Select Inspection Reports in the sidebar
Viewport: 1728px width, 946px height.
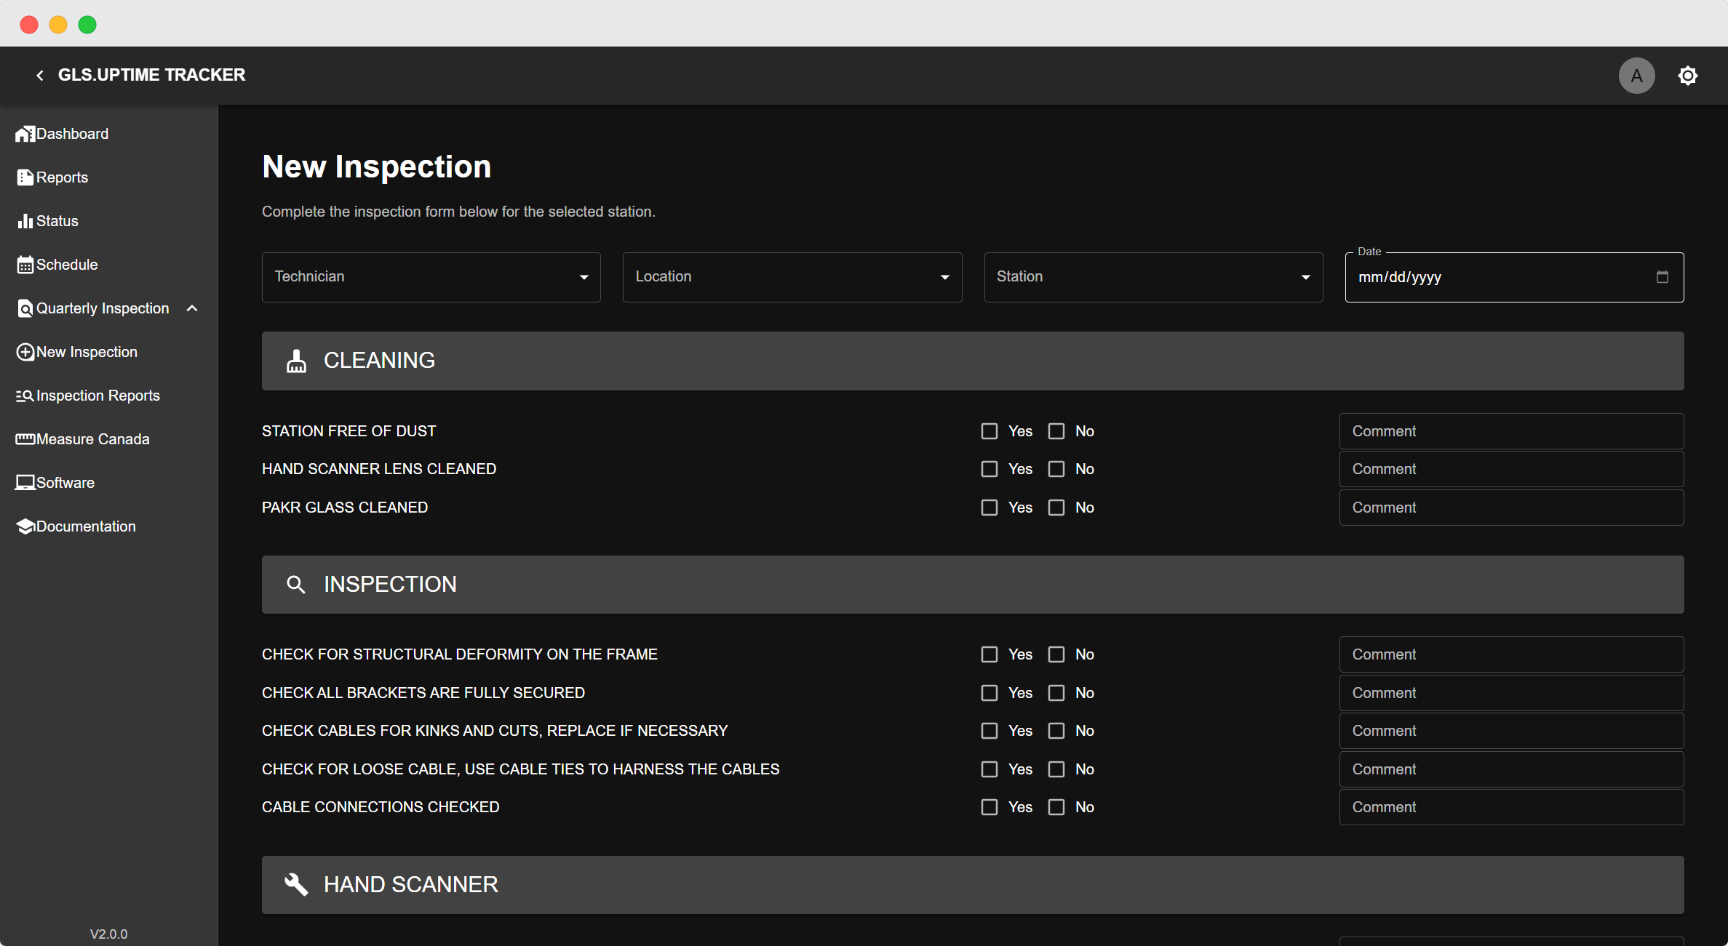(98, 395)
